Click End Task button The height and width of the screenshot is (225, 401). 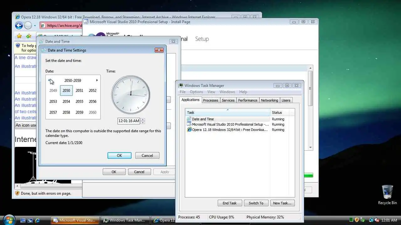coord(230,203)
